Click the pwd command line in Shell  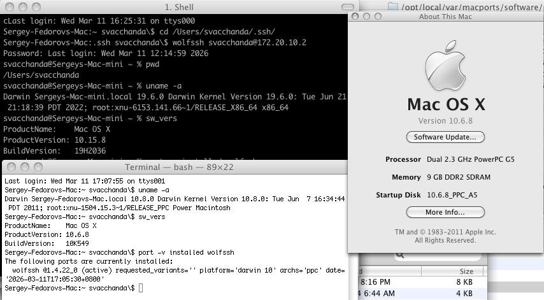(81, 64)
